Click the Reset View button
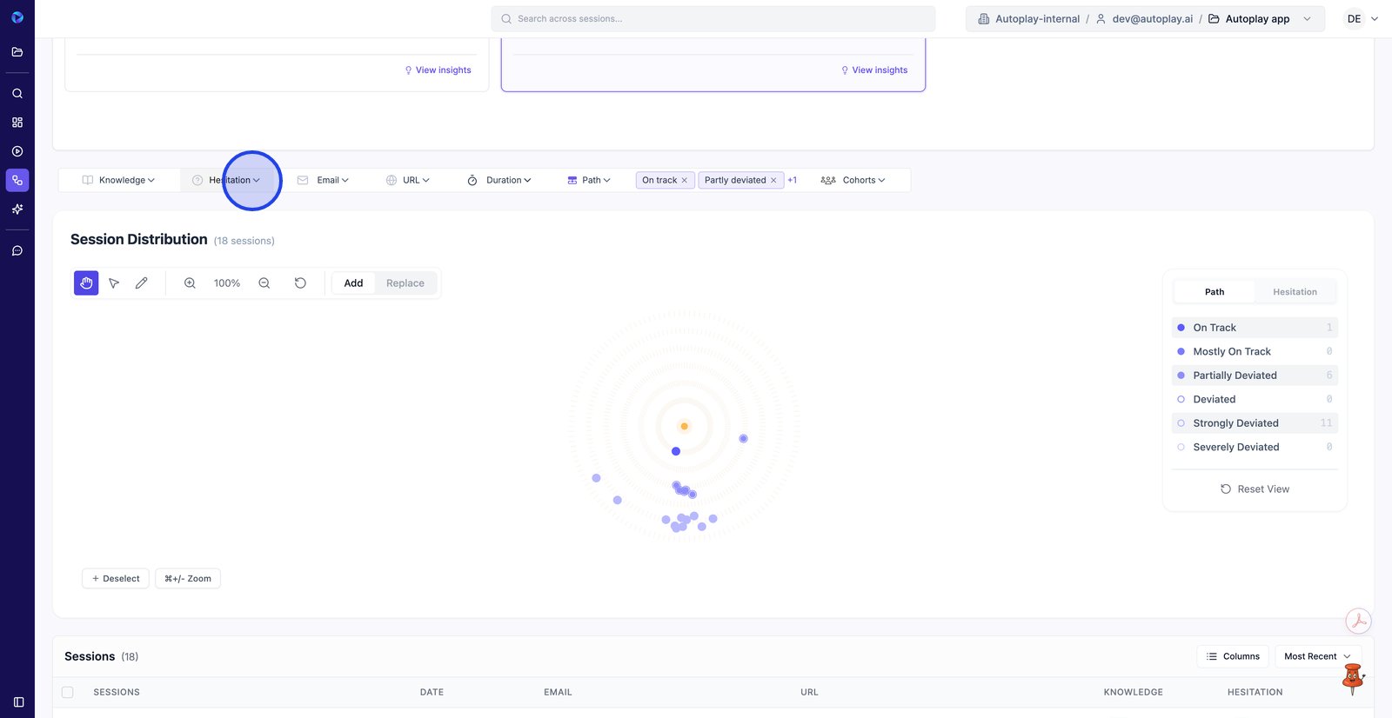This screenshot has height=718, width=1392. point(1255,489)
